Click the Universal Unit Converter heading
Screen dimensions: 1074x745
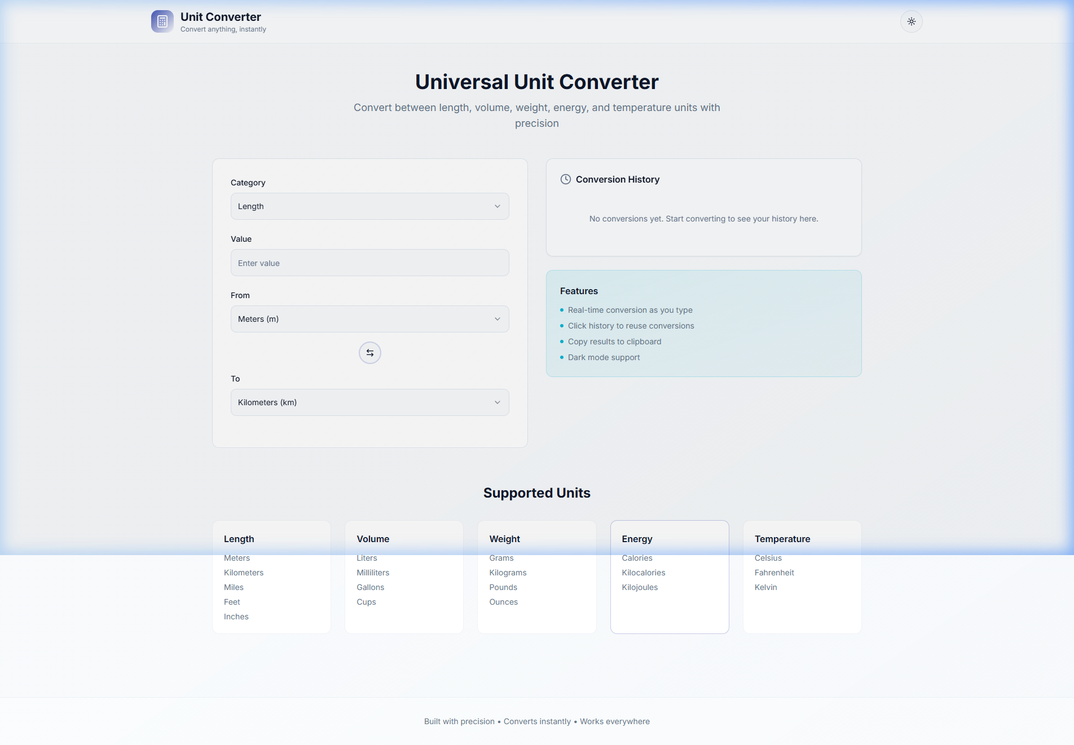click(x=536, y=82)
